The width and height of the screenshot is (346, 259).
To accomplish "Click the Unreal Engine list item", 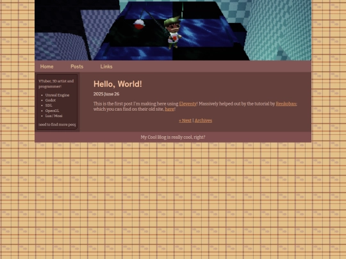I will click(57, 95).
